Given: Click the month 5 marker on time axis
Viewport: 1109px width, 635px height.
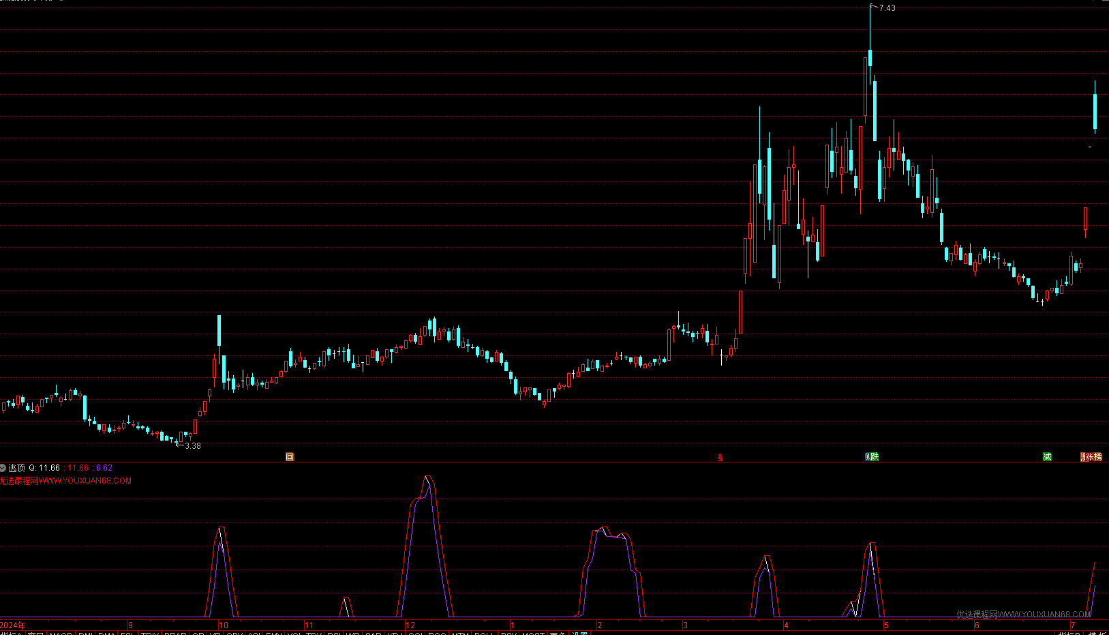Looking at the screenshot, I should (886, 625).
